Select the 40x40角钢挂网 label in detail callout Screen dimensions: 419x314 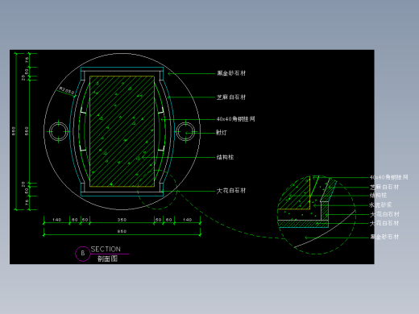(388, 177)
